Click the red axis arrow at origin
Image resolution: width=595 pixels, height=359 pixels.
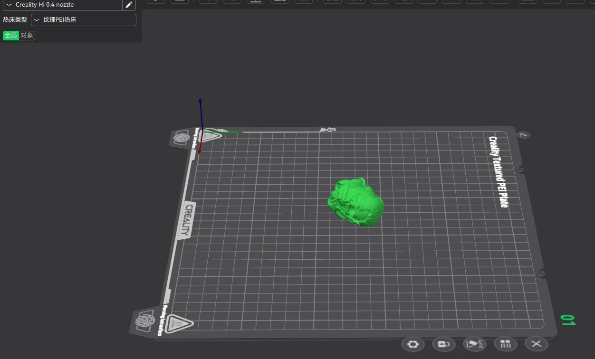(200, 148)
